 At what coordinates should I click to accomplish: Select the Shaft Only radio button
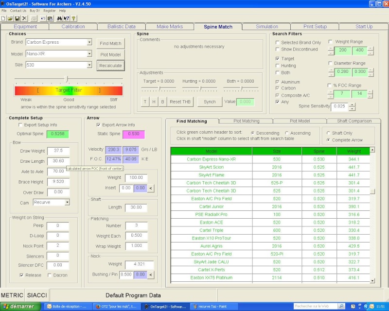pos(328,133)
